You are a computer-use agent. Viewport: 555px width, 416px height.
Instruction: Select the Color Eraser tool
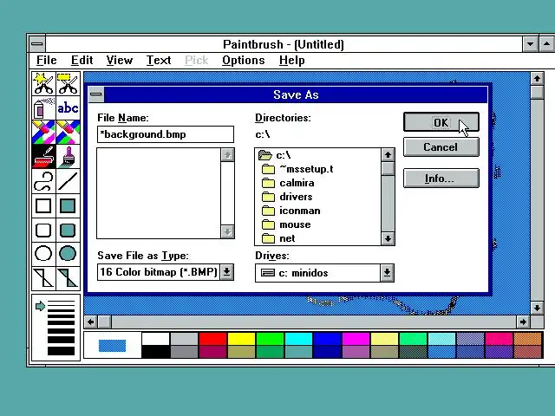(43, 132)
